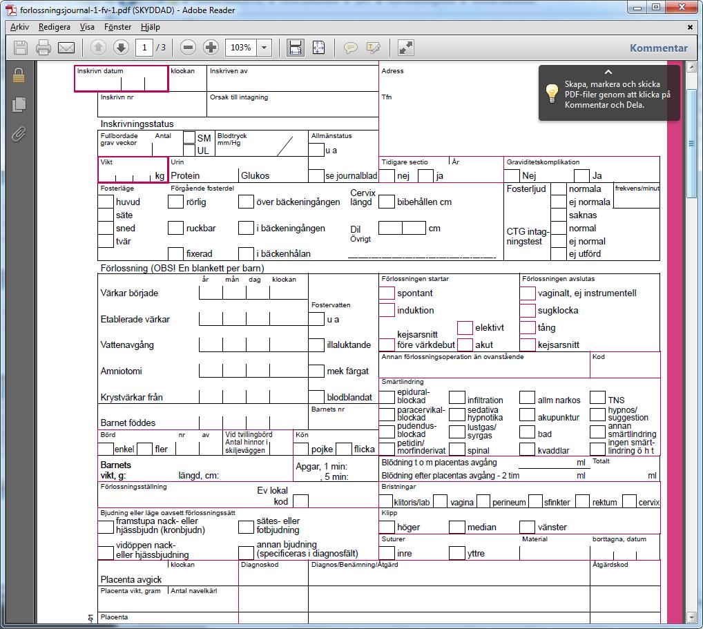Screen dimensions: 703x629
Task: Go to previous page with up arrow
Action: click(98, 48)
